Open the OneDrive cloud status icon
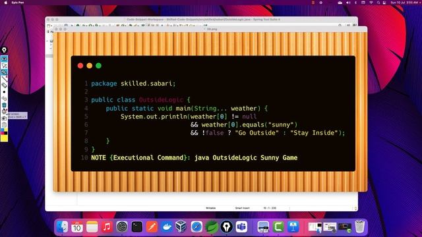The width and height of the screenshot is (422, 237). [340, 3]
